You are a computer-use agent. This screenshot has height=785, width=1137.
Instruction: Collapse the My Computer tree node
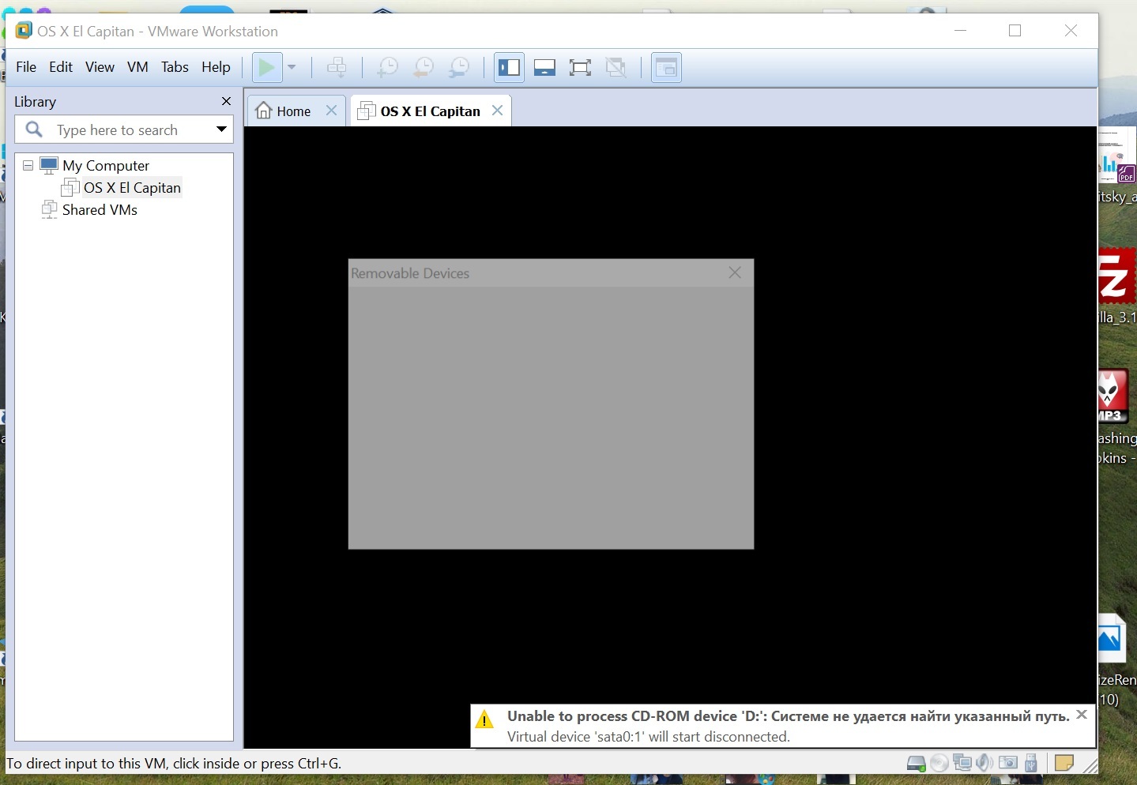click(28, 166)
